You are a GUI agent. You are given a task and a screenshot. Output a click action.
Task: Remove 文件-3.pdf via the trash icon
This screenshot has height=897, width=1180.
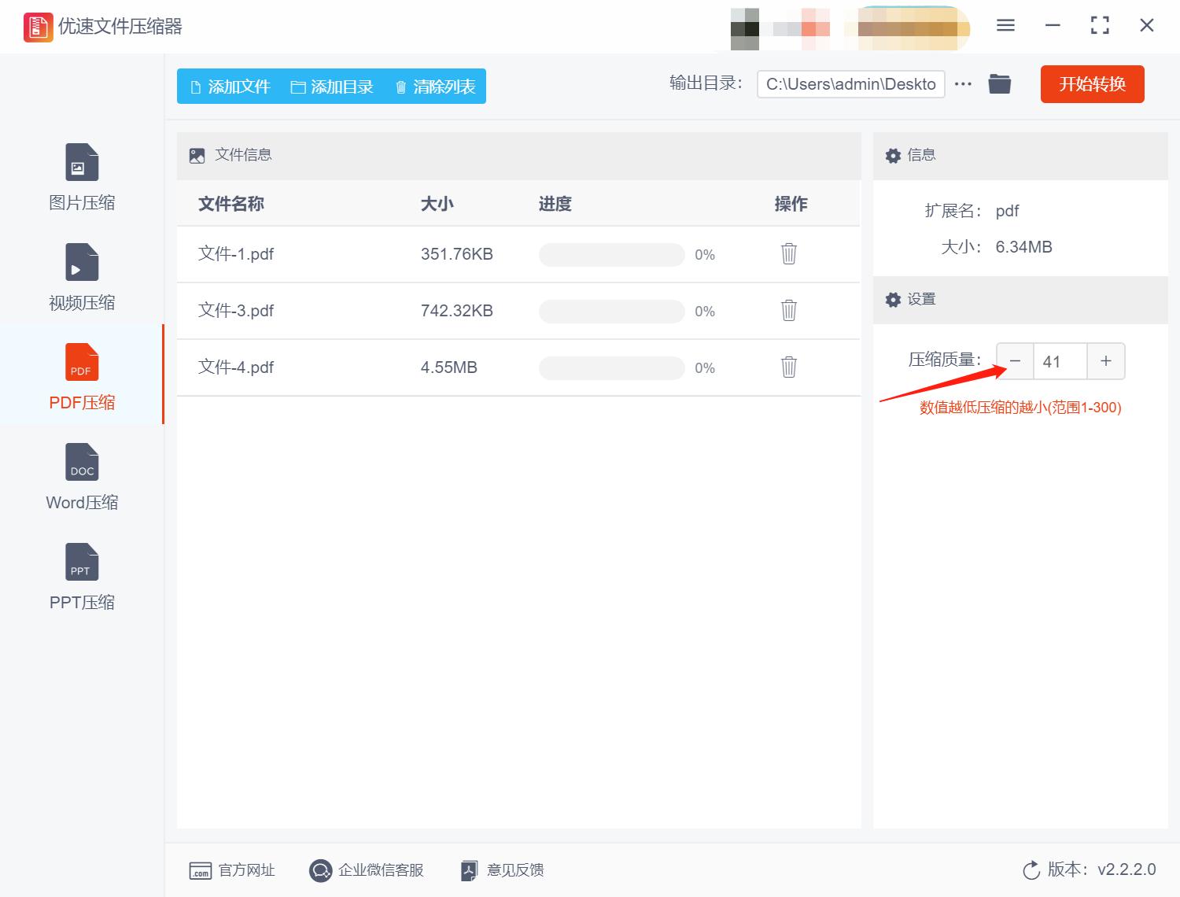788,311
